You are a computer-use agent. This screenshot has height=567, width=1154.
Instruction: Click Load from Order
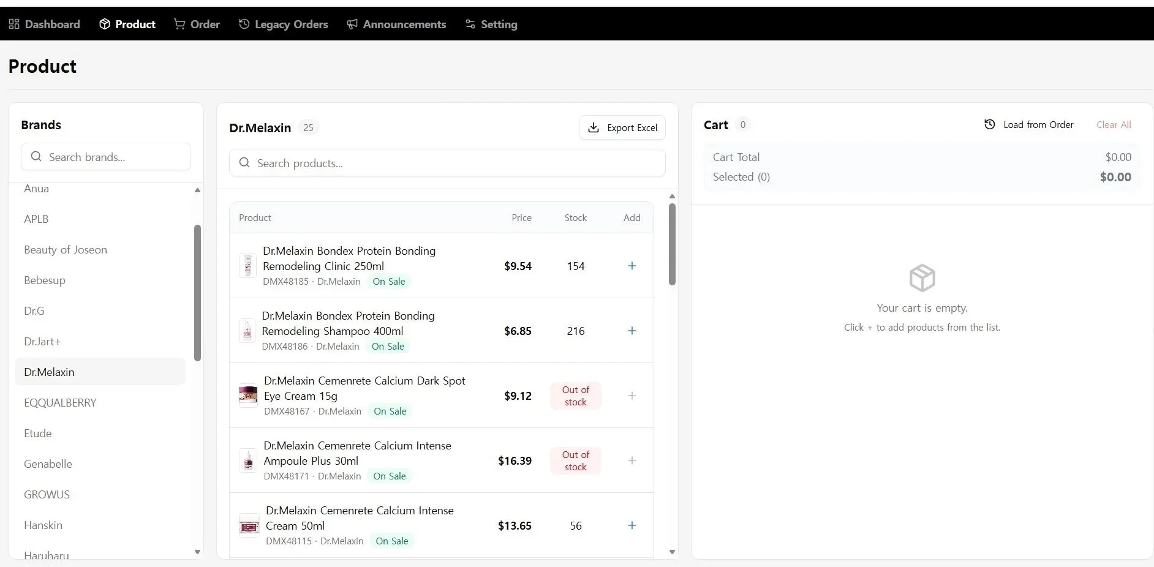[x=1029, y=124]
